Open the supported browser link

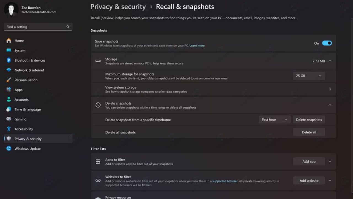click(x=225, y=181)
